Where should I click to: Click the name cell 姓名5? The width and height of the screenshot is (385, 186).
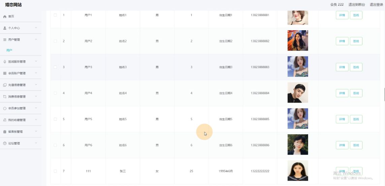(123, 119)
